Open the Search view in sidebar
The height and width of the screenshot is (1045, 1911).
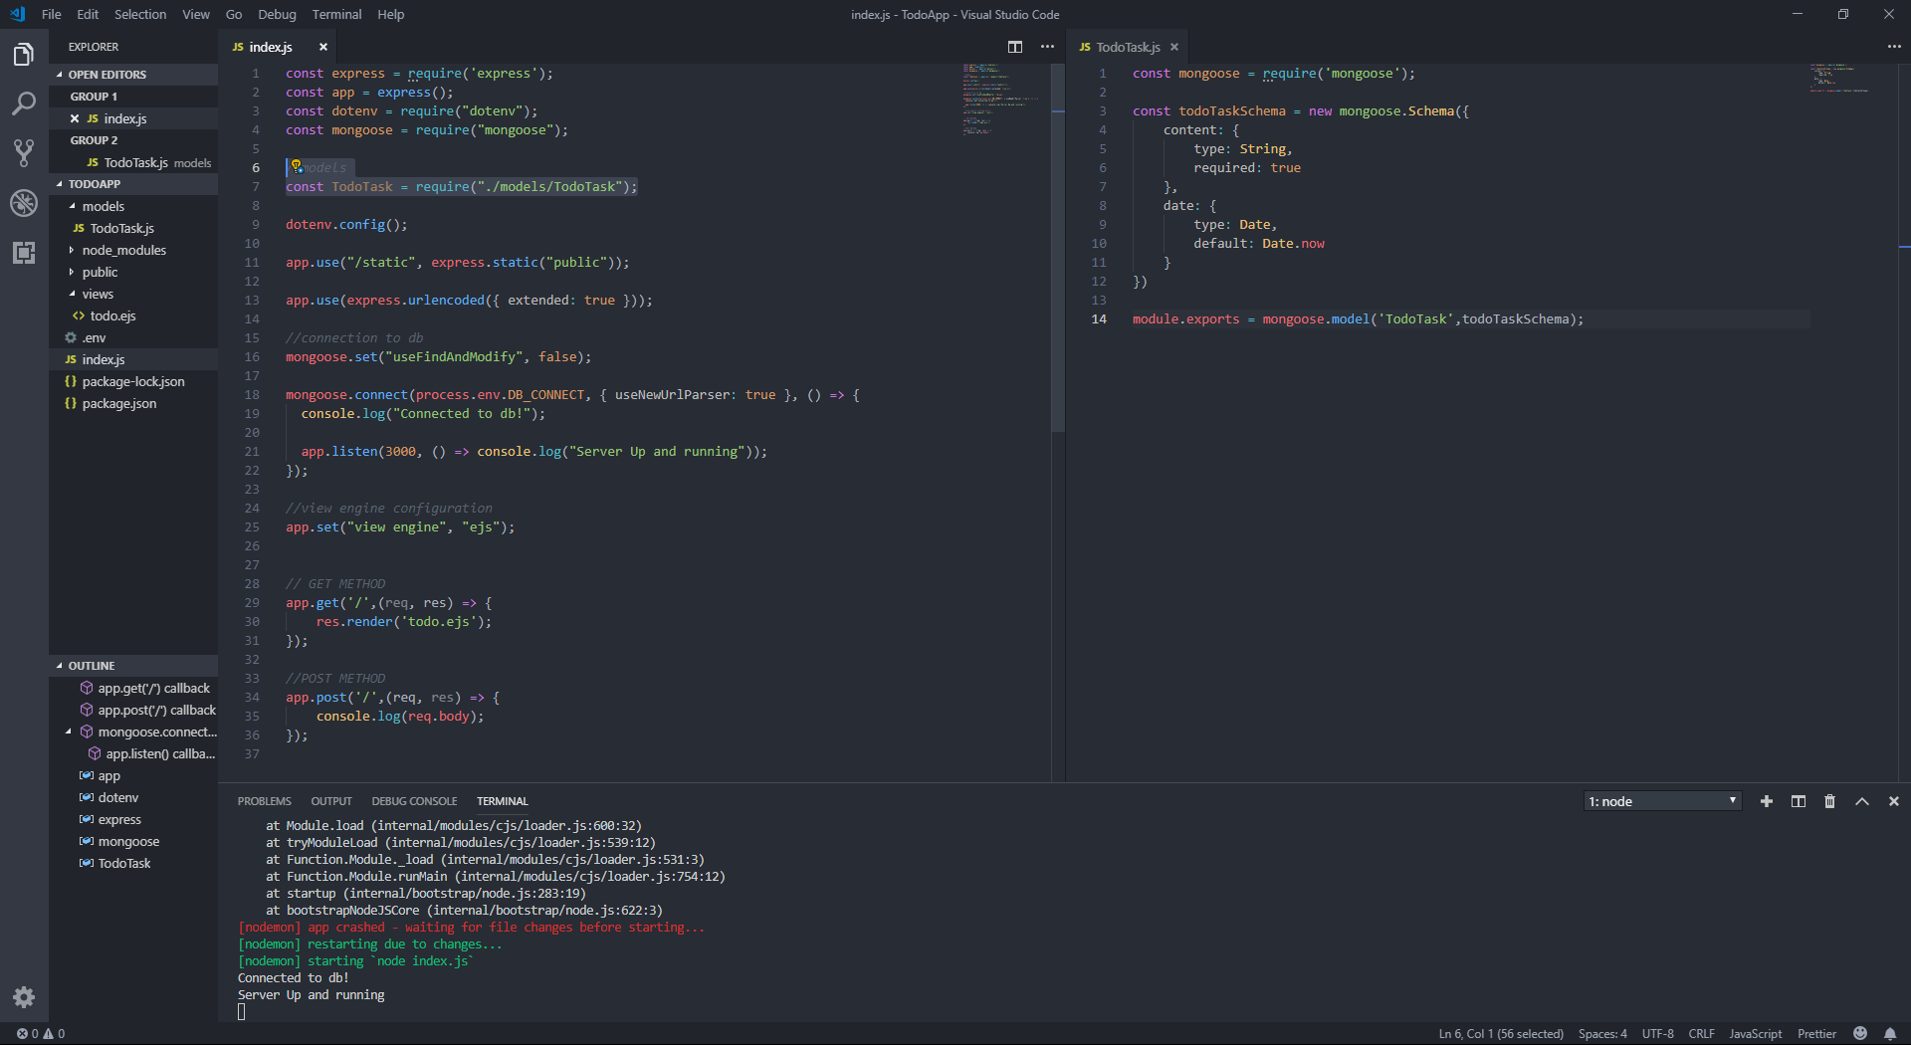point(24,104)
